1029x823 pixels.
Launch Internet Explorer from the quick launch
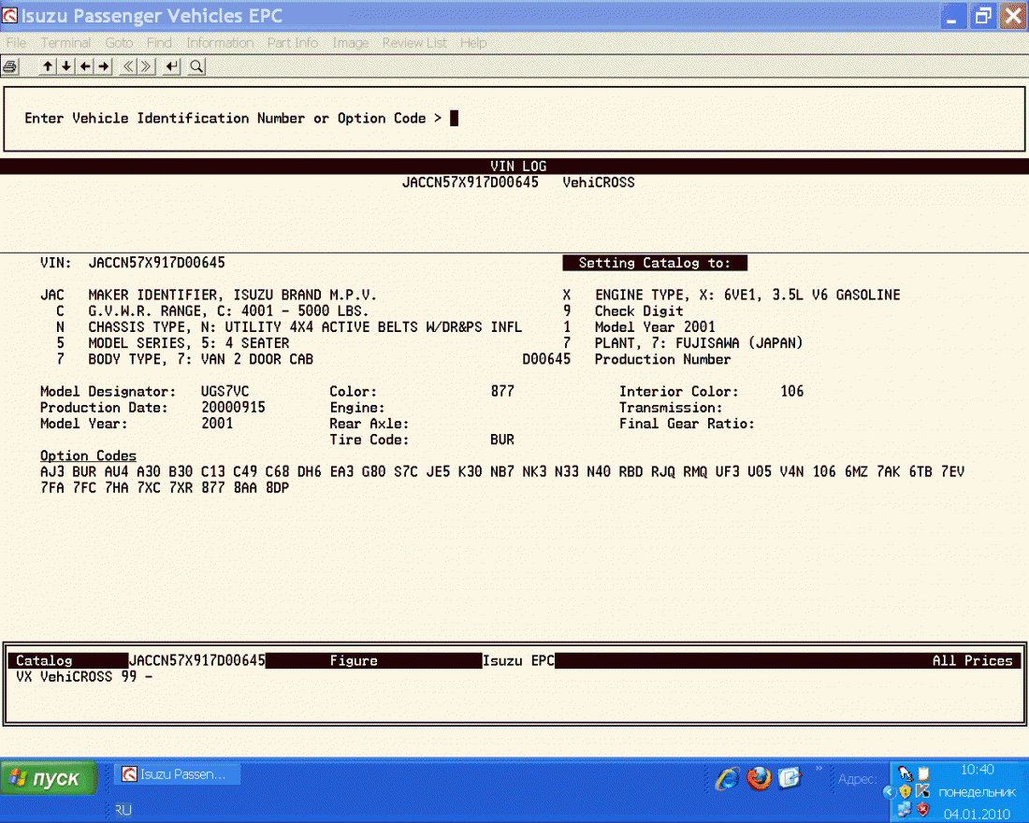coord(727,778)
